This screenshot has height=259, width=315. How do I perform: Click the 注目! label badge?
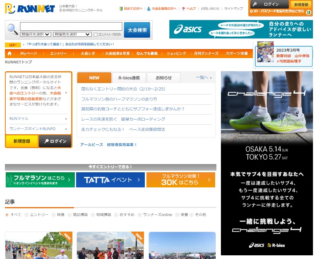tap(13, 45)
